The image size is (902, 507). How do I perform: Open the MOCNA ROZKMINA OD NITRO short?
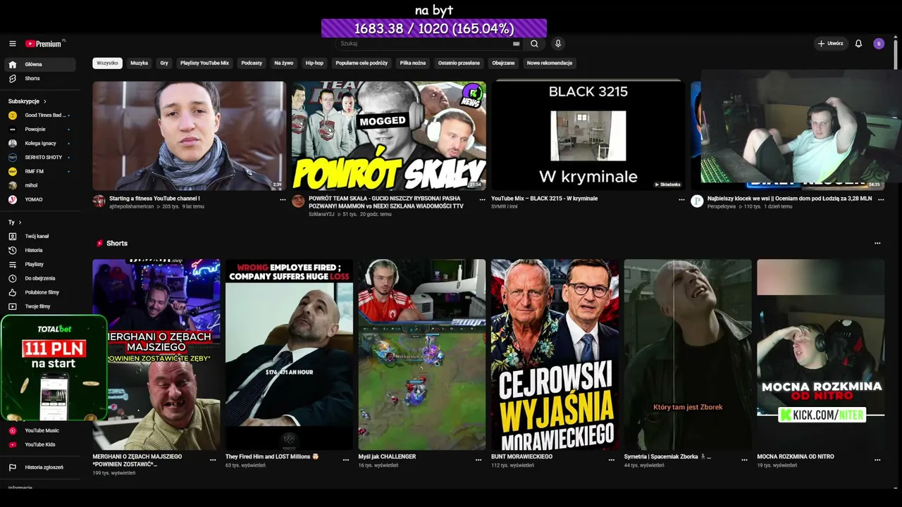pyautogui.click(x=821, y=355)
